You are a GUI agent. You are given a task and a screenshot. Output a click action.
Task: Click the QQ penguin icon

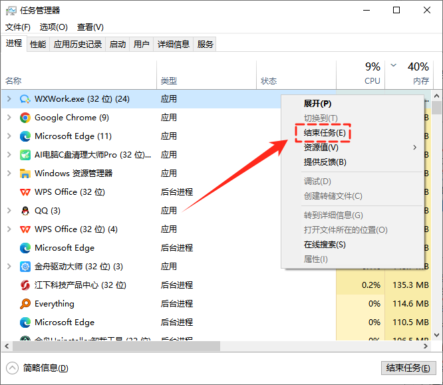(25, 211)
